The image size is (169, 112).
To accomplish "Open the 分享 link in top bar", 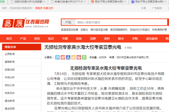I will point(143,8).
